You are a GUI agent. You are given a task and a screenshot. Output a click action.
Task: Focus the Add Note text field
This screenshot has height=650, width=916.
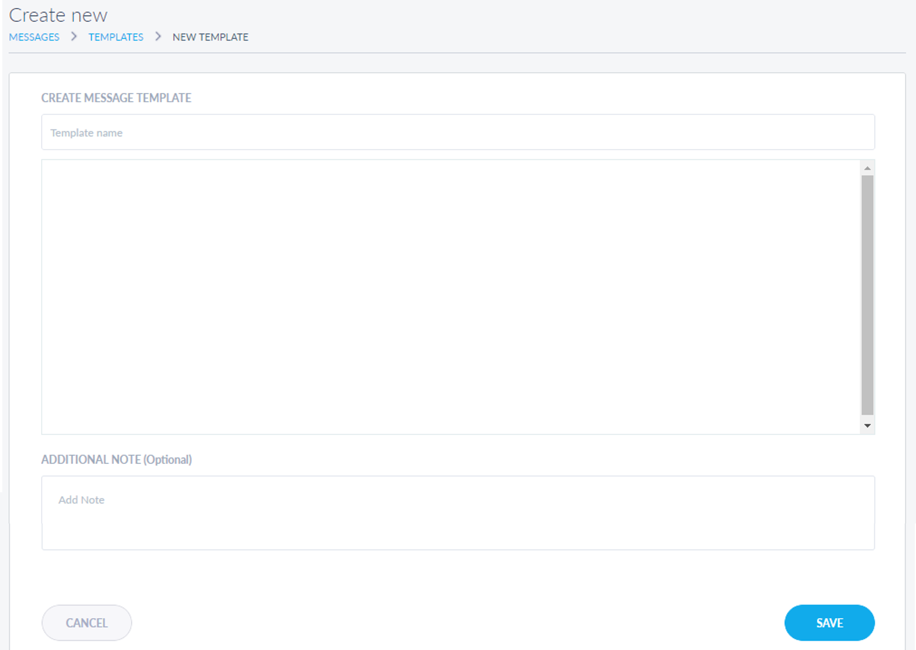coord(457,512)
